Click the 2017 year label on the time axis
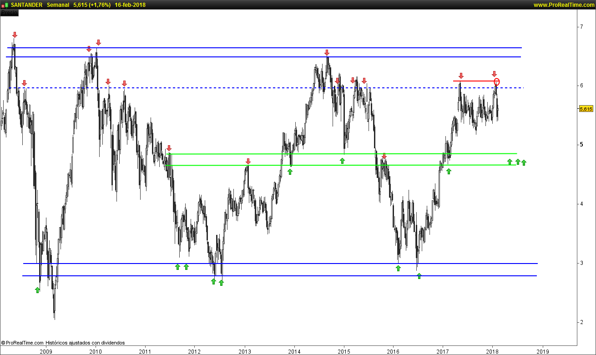 click(x=443, y=351)
